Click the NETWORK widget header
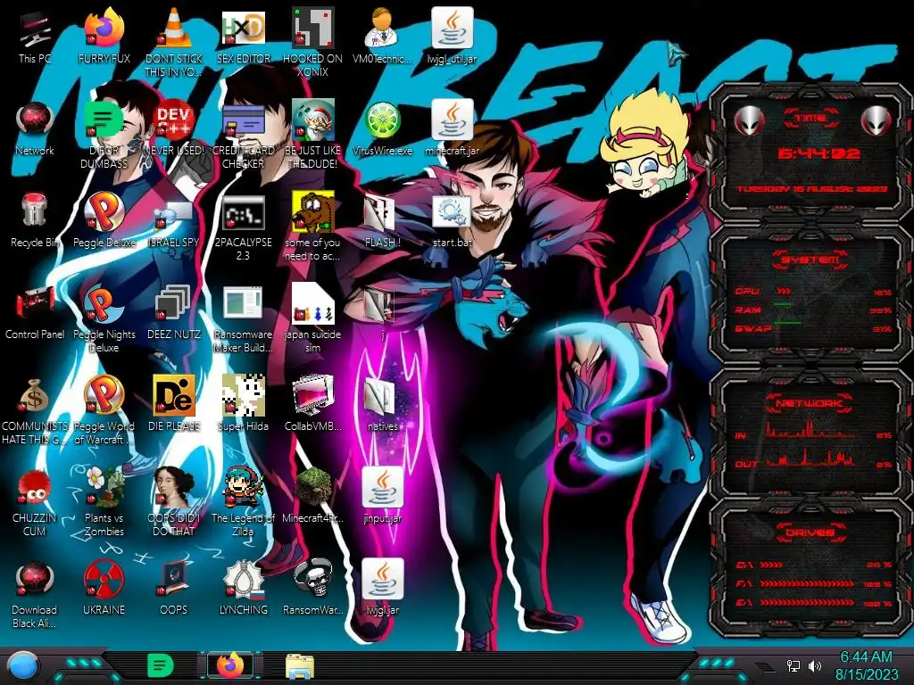 click(x=810, y=403)
